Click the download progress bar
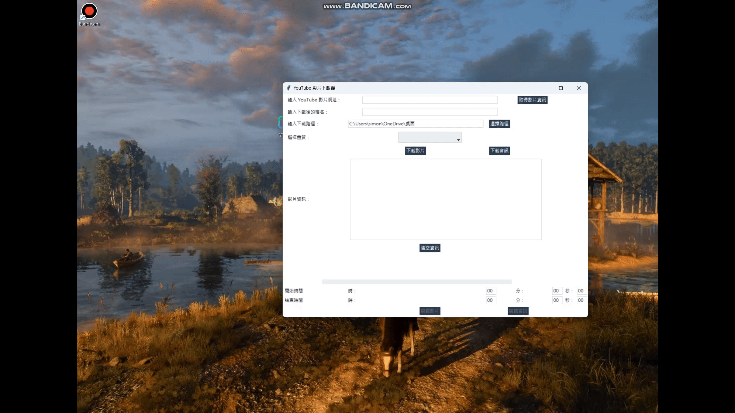 pos(416,282)
